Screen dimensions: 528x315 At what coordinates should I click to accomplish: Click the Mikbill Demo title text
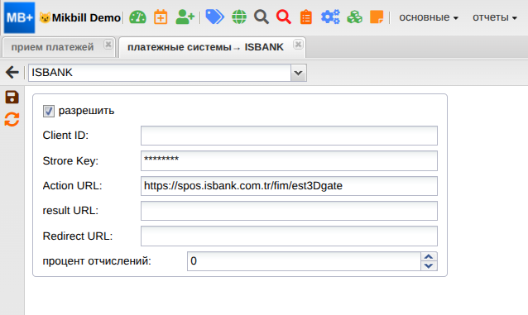[86, 17]
